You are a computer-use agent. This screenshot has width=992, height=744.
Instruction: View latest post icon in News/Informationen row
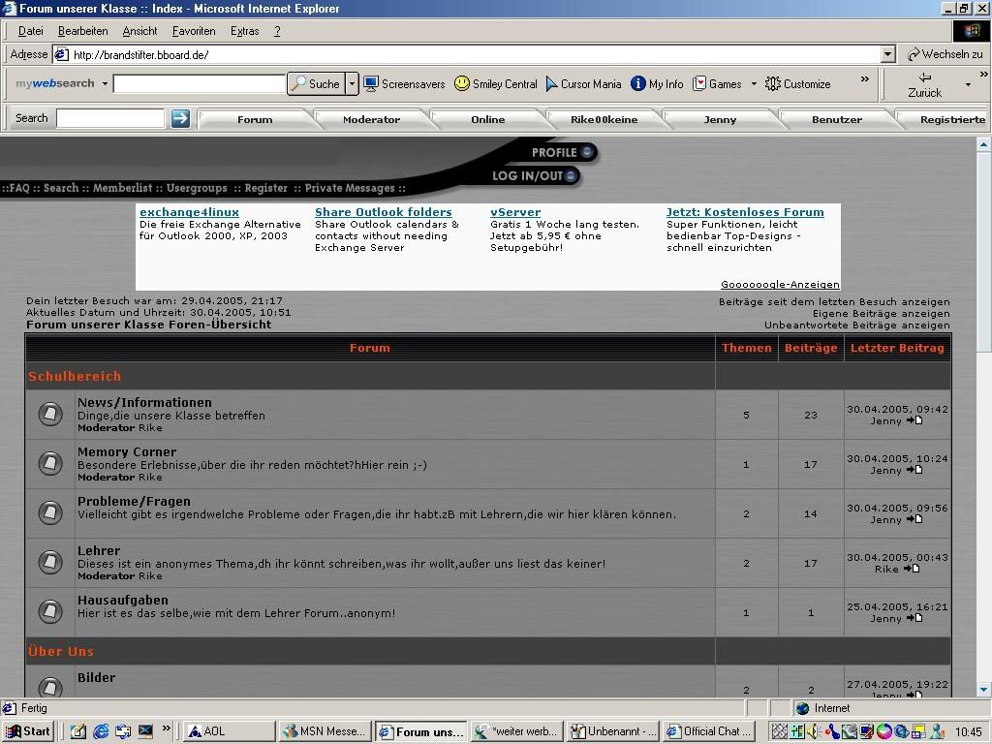tap(914, 420)
